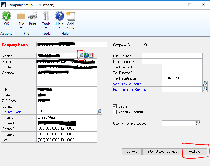Screen dimensions: 210x166
Task: Click the Phone 2 field
Action: click(x=67, y=129)
